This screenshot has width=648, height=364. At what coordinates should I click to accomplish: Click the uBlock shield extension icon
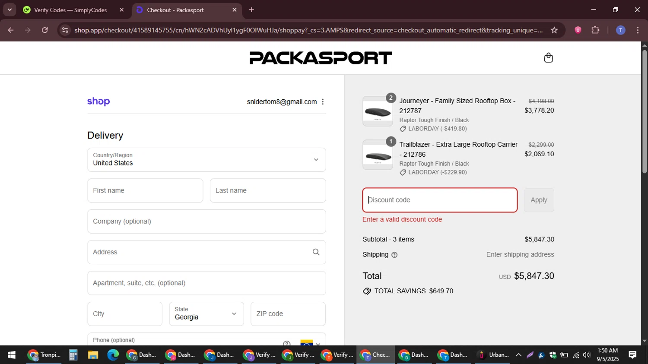[578, 30]
